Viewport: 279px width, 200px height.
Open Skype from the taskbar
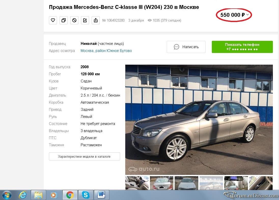click(86, 195)
